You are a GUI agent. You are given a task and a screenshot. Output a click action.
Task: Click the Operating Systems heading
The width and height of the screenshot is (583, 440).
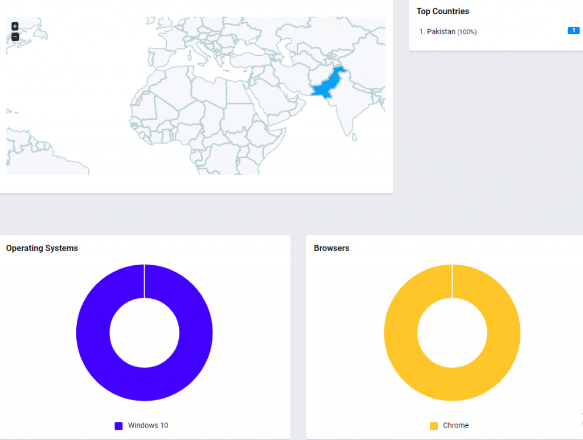click(x=42, y=248)
